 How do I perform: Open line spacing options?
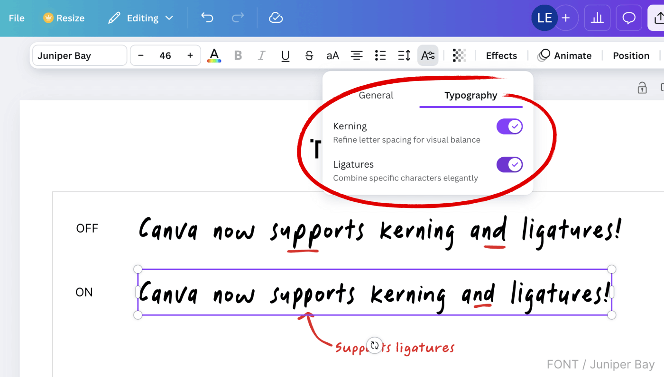[404, 55]
